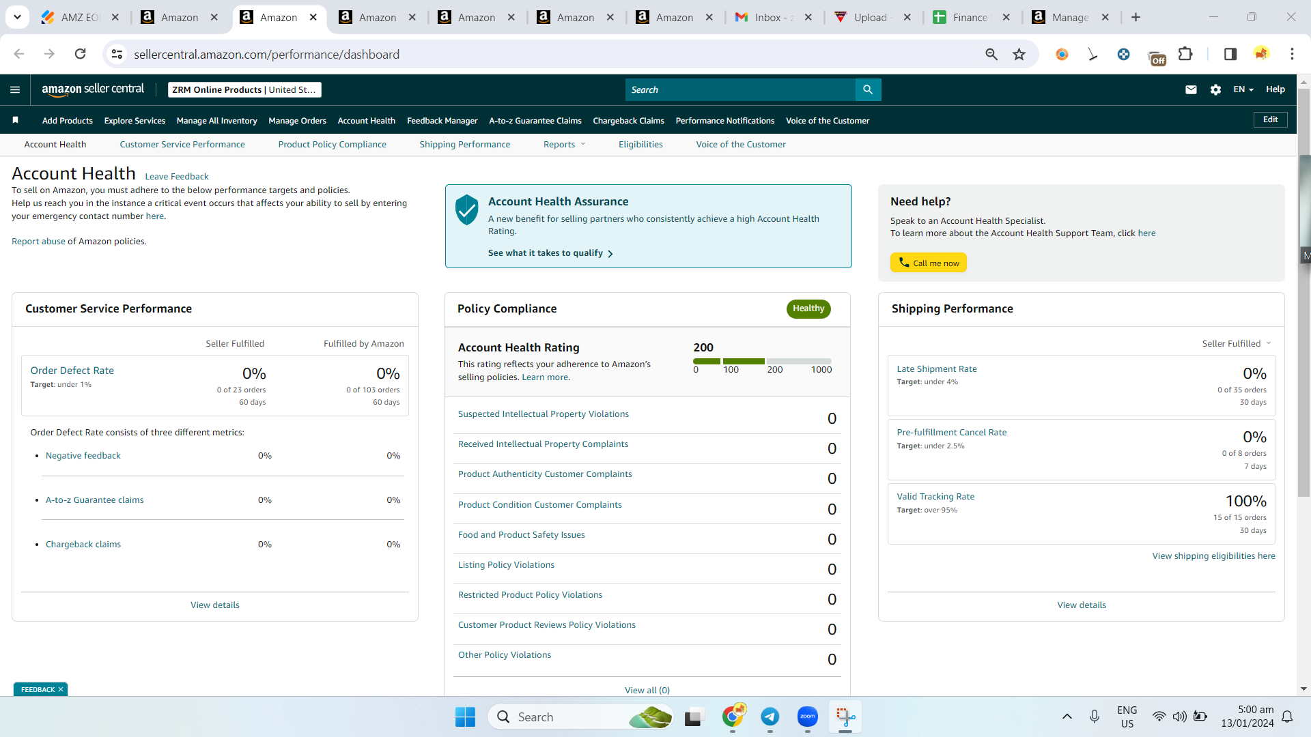Open the Shipping Performance tab

(465, 144)
